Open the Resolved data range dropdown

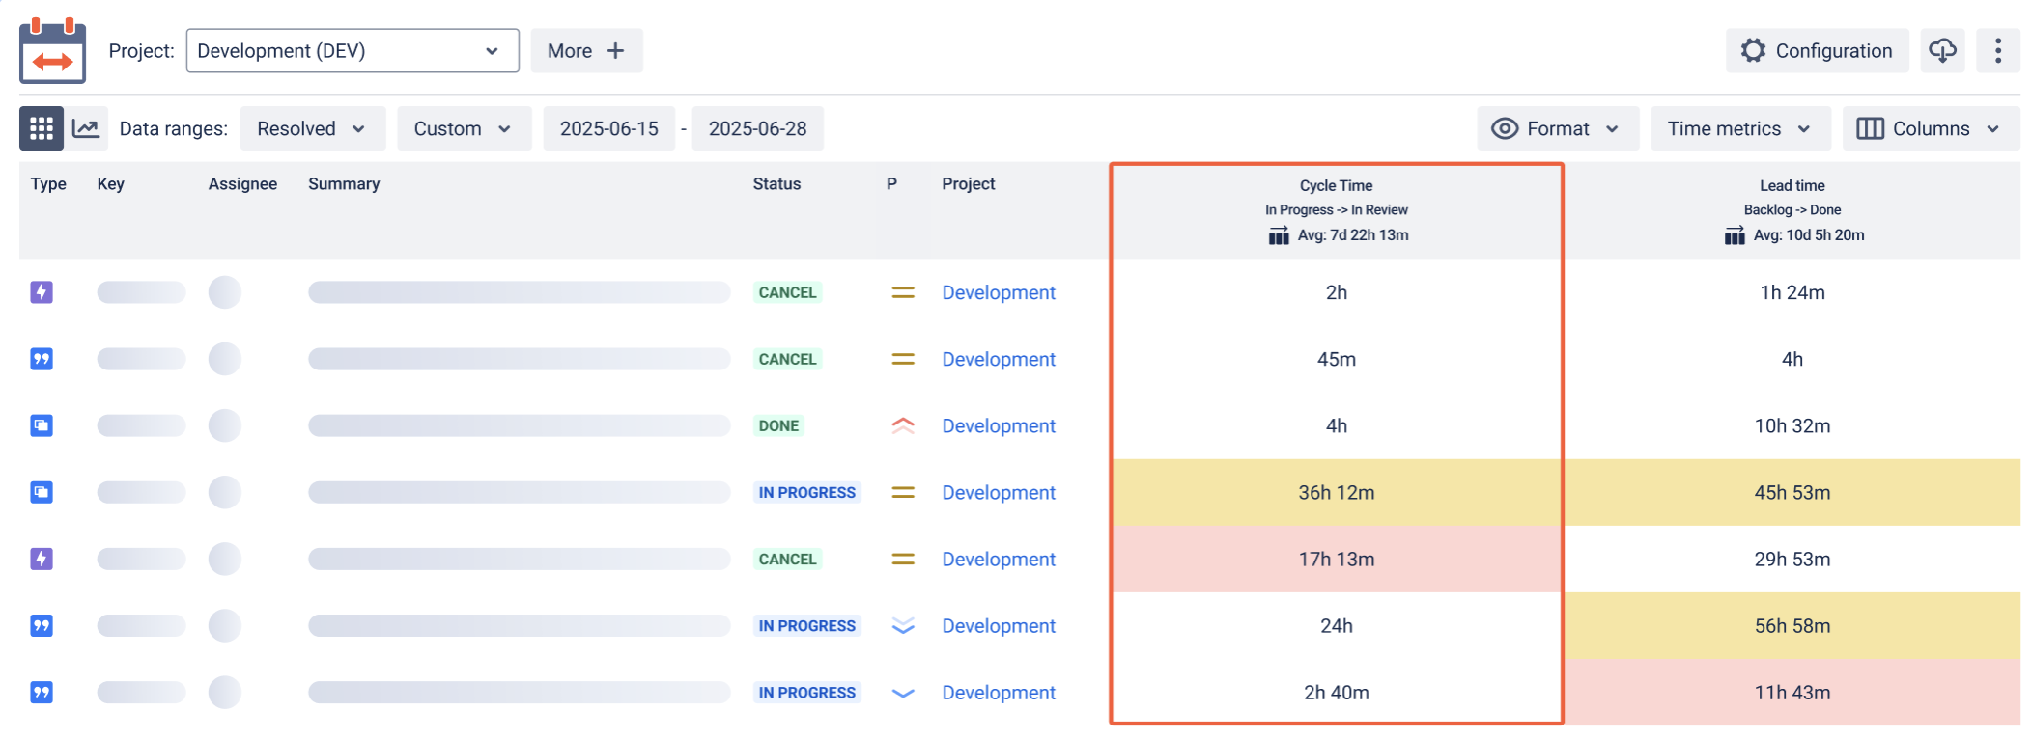312,128
